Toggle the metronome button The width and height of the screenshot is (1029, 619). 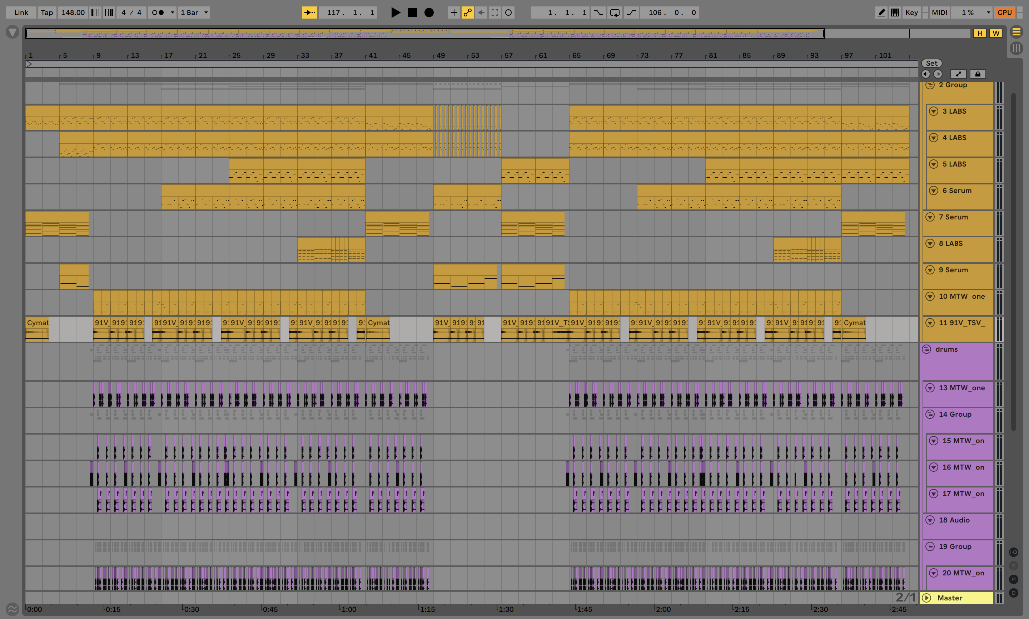pyautogui.click(x=158, y=13)
